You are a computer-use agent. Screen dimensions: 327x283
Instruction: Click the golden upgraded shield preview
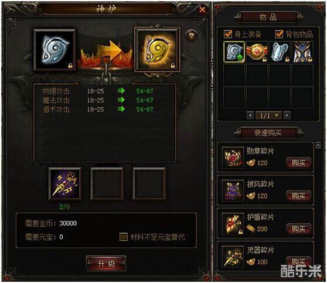pyautogui.click(x=158, y=50)
